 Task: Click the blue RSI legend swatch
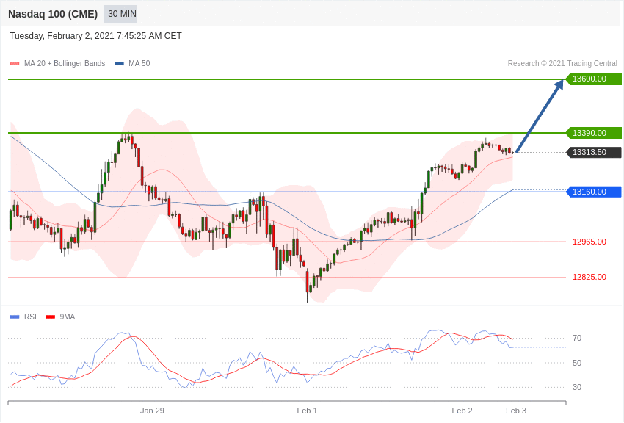[15, 317]
